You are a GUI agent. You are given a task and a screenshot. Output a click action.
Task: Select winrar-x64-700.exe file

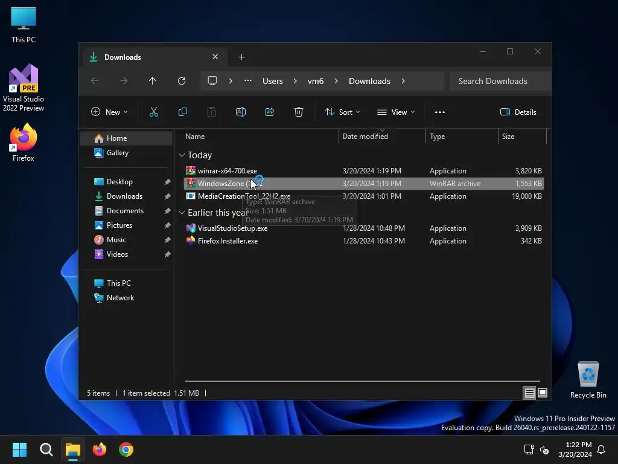pyautogui.click(x=363, y=171)
